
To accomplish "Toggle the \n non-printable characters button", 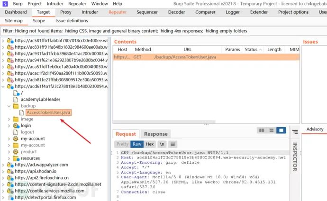I will pyautogui.click(x=162, y=144).
